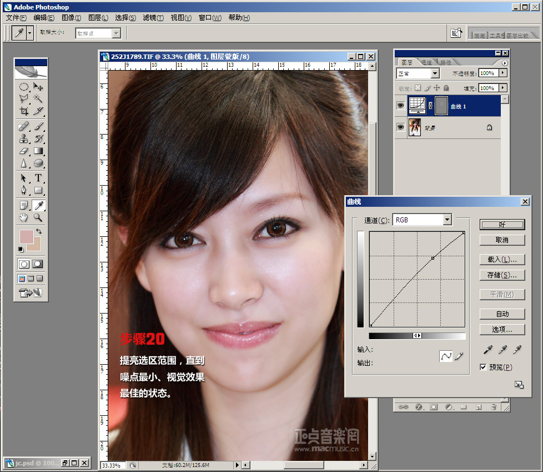Toggle visibility of the 背景 layer
The height and width of the screenshot is (472, 543).
[400, 127]
